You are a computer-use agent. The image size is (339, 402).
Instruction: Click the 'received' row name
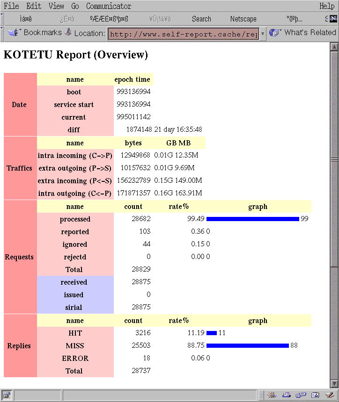74,282
